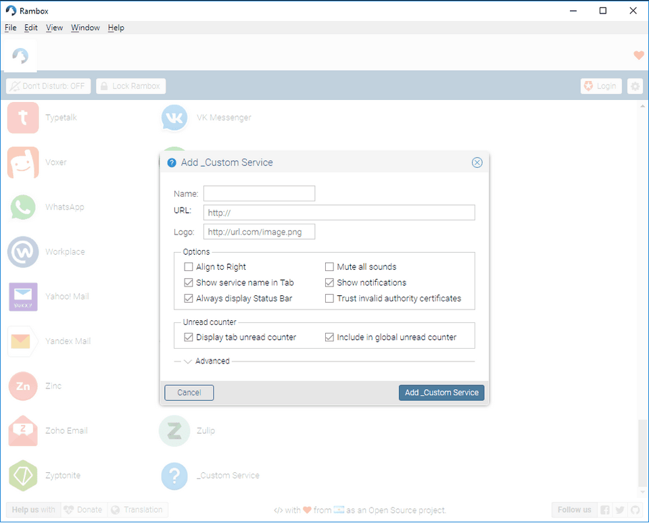Click the Zyptonite service icon
The image size is (649, 523).
[x=23, y=476]
